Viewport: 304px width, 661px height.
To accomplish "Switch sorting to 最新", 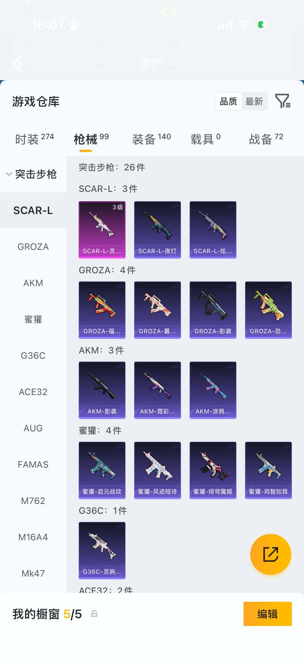I will [254, 101].
